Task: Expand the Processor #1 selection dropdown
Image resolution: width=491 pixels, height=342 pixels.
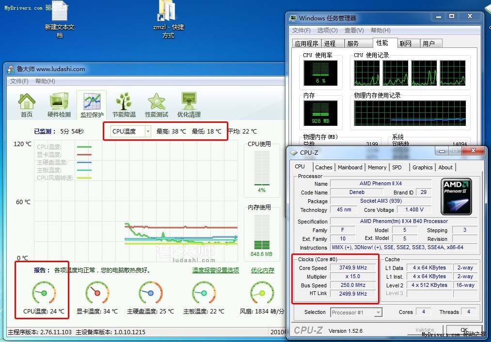Action: [378, 312]
